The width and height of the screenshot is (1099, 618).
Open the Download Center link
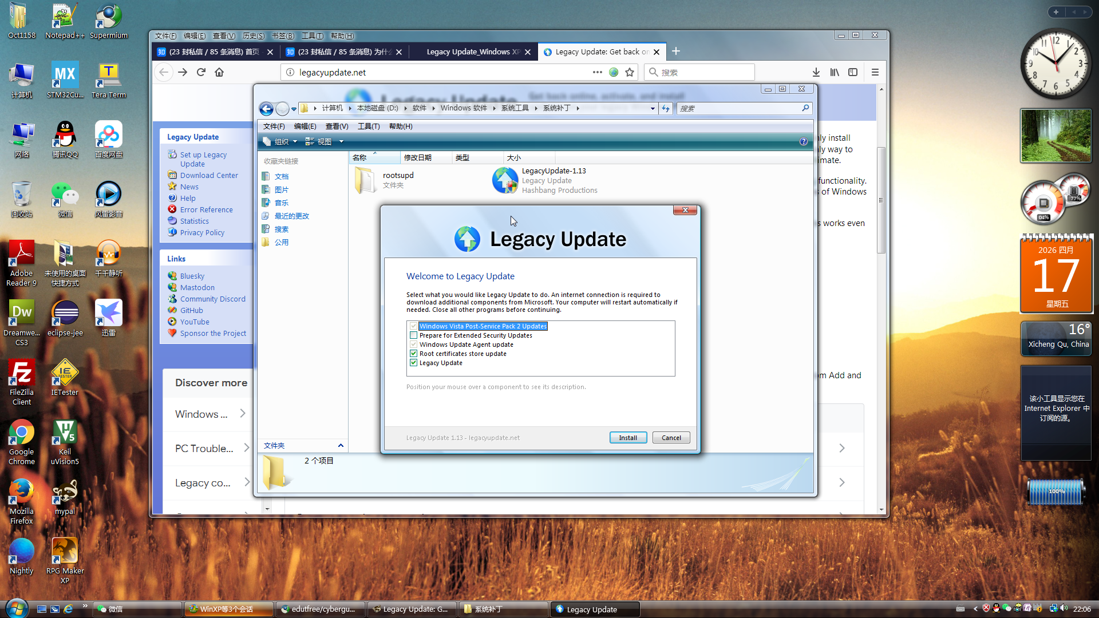[x=209, y=175]
